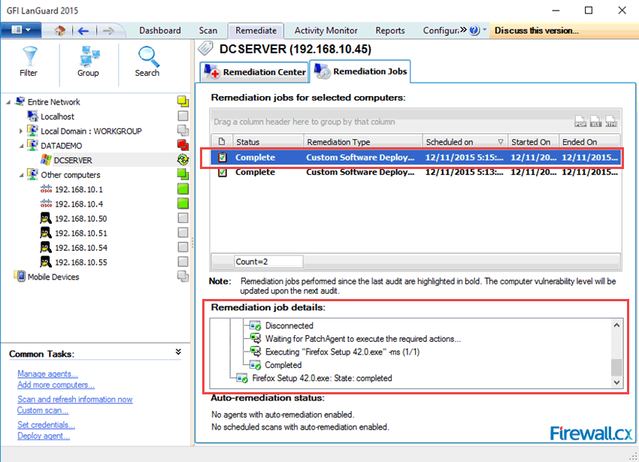
Task: Select the job scheduled 12/11/2015 5:13
Action: pyautogui.click(x=416, y=172)
